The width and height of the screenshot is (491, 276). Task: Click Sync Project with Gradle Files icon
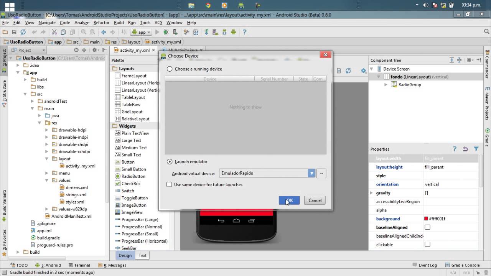coord(206,32)
